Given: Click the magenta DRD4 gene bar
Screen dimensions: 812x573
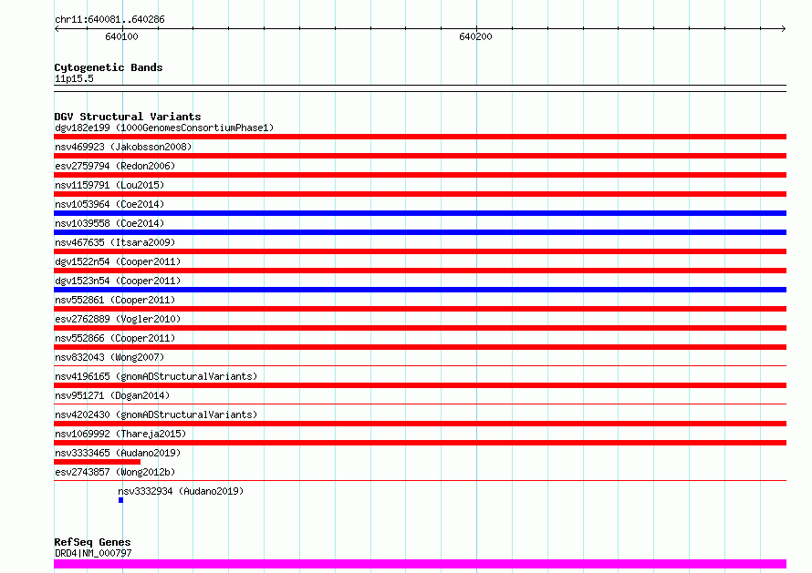Looking at the screenshot, I should tap(420, 564).
